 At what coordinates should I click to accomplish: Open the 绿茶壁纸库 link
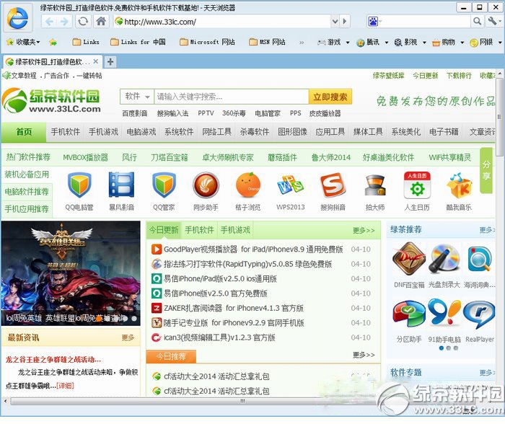(x=388, y=76)
